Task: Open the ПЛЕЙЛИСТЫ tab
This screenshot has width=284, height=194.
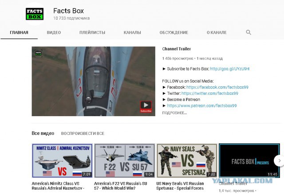Action: coord(92,32)
